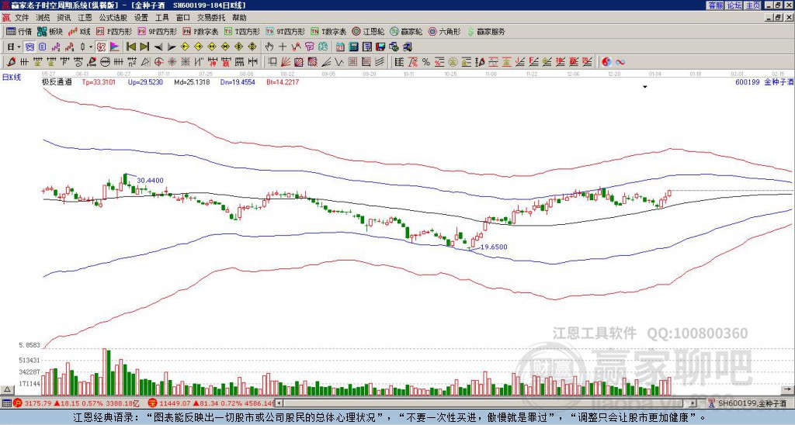The height and width of the screenshot is (425, 795).
Task: Toggle the pressed blue chart-mode button
Action: 29,47
